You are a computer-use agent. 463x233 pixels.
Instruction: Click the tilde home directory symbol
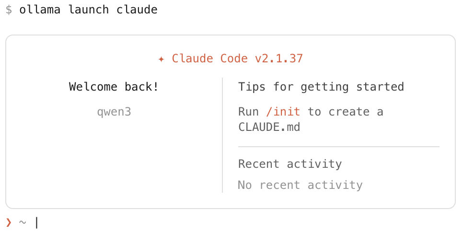coord(23,222)
